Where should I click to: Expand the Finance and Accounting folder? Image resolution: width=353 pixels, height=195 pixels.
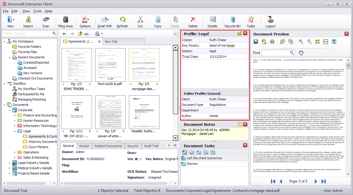pos(15,115)
